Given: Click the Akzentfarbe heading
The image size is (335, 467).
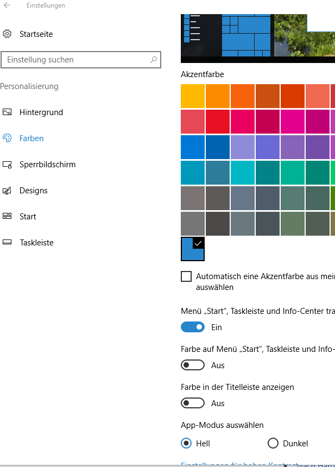Looking at the screenshot, I should pos(203,74).
